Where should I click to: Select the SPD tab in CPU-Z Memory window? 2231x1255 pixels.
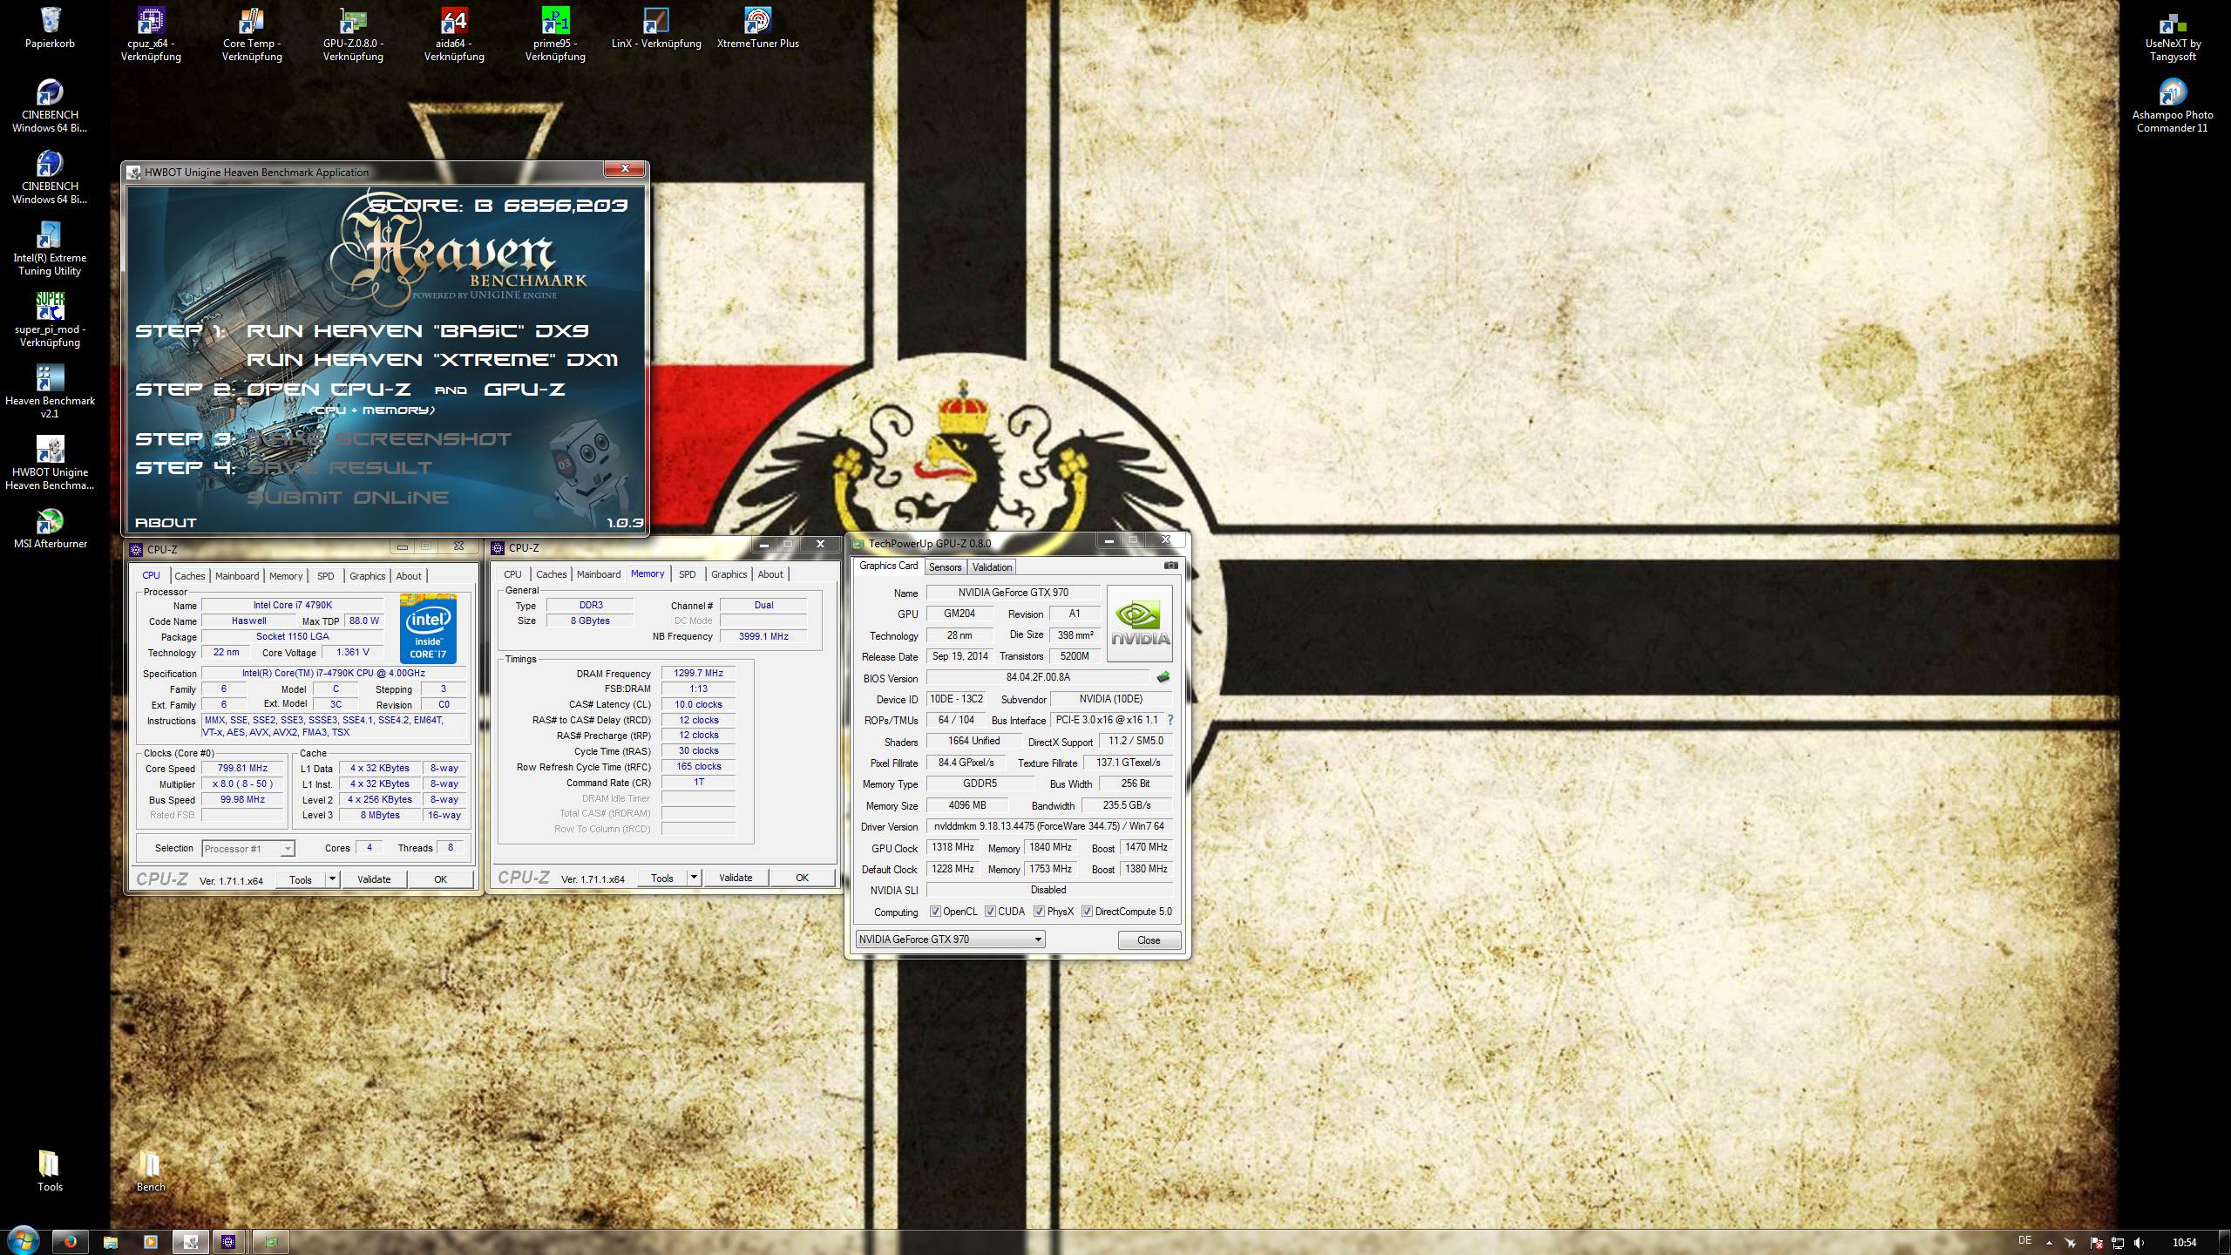tap(688, 574)
